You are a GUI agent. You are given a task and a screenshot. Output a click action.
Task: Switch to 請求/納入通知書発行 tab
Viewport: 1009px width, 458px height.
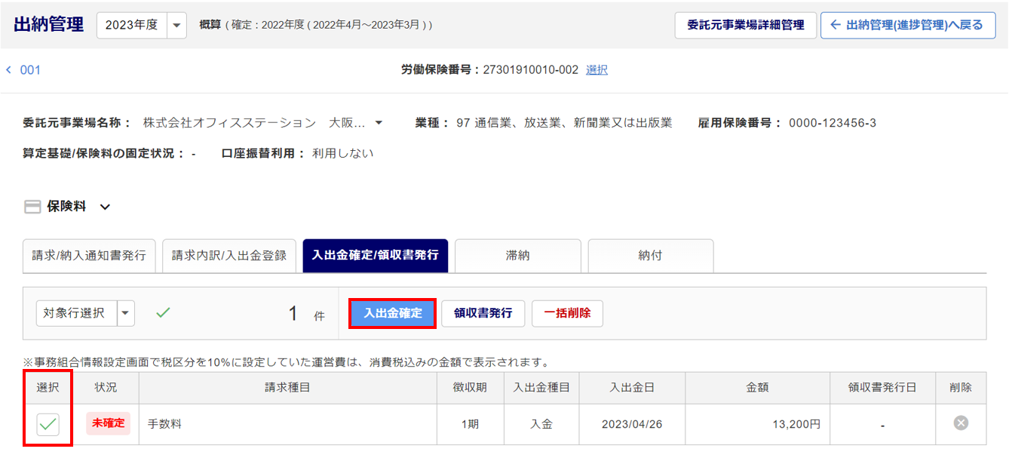89,256
